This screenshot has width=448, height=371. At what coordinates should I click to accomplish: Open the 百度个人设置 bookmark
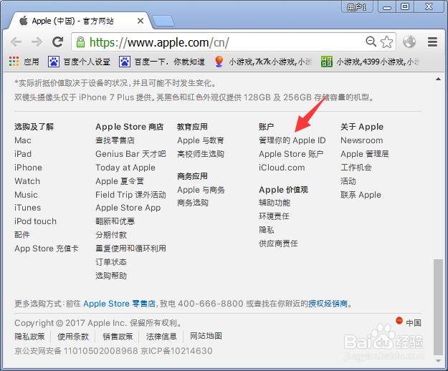pyautogui.click(x=79, y=62)
